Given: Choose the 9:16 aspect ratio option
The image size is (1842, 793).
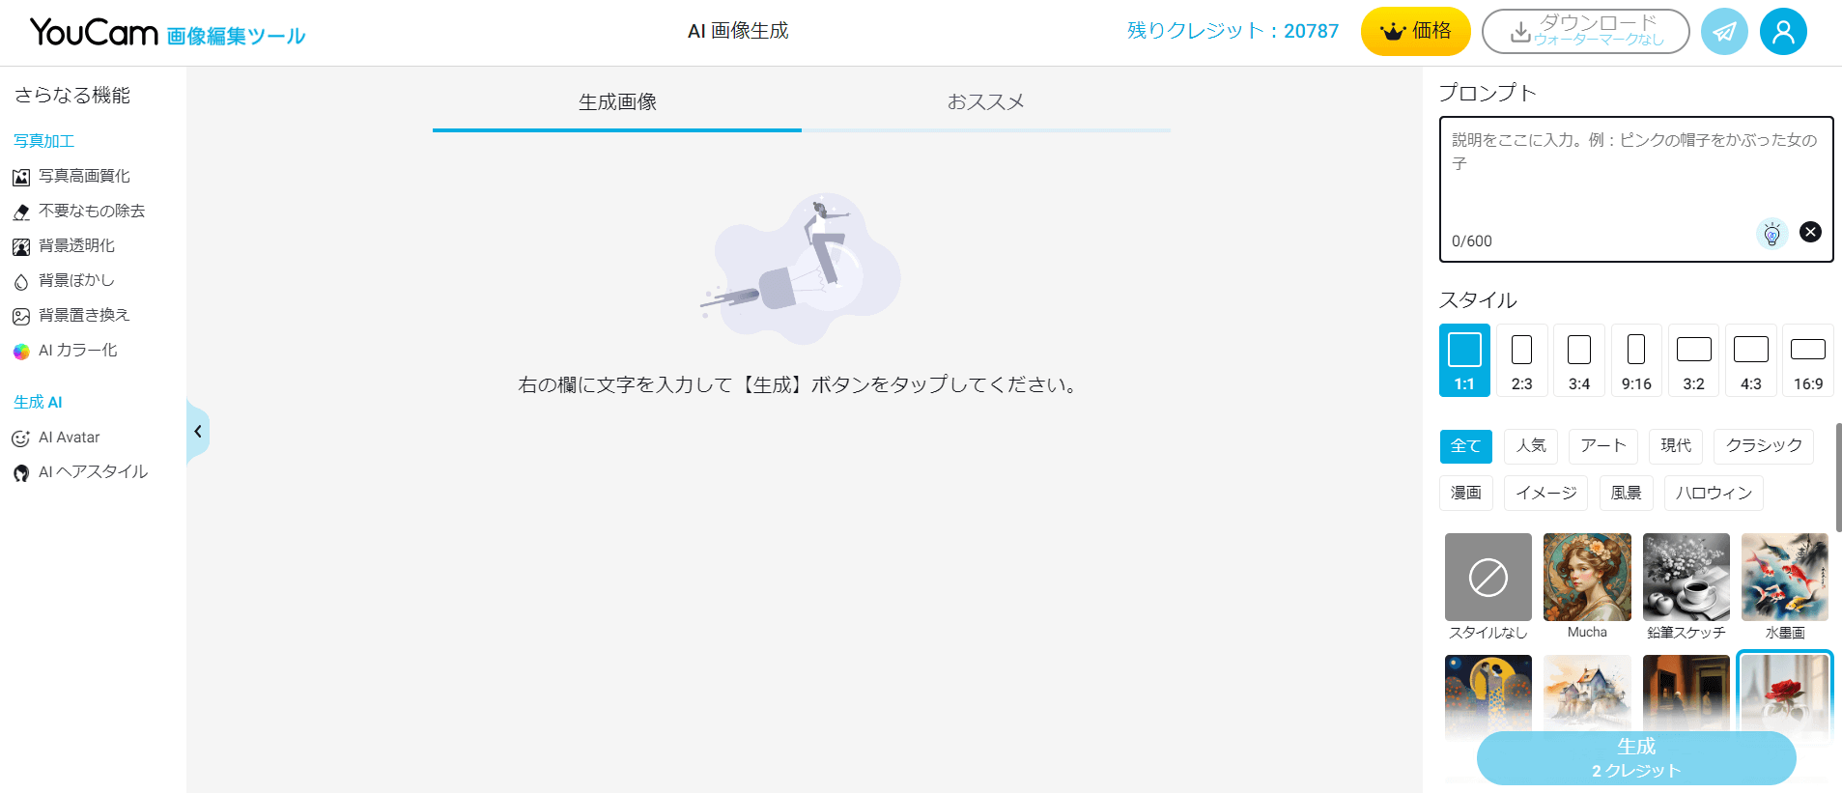Looking at the screenshot, I should tap(1635, 360).
